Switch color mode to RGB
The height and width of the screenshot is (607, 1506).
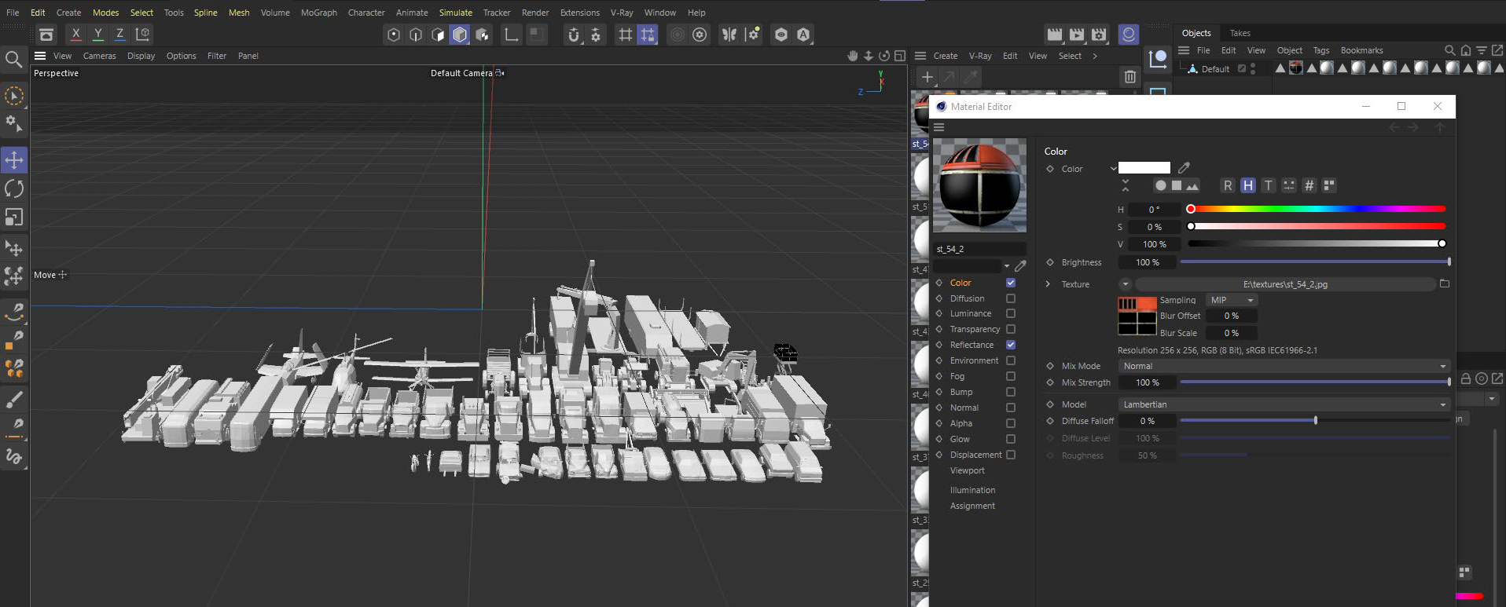click(x=1227, y=185)
